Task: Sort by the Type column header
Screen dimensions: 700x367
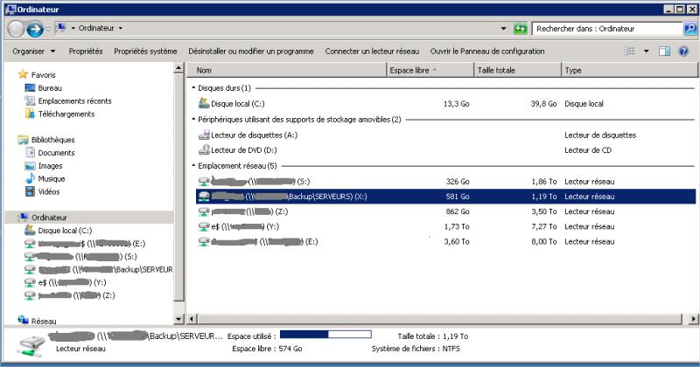Action: click(x=629, y=70)
